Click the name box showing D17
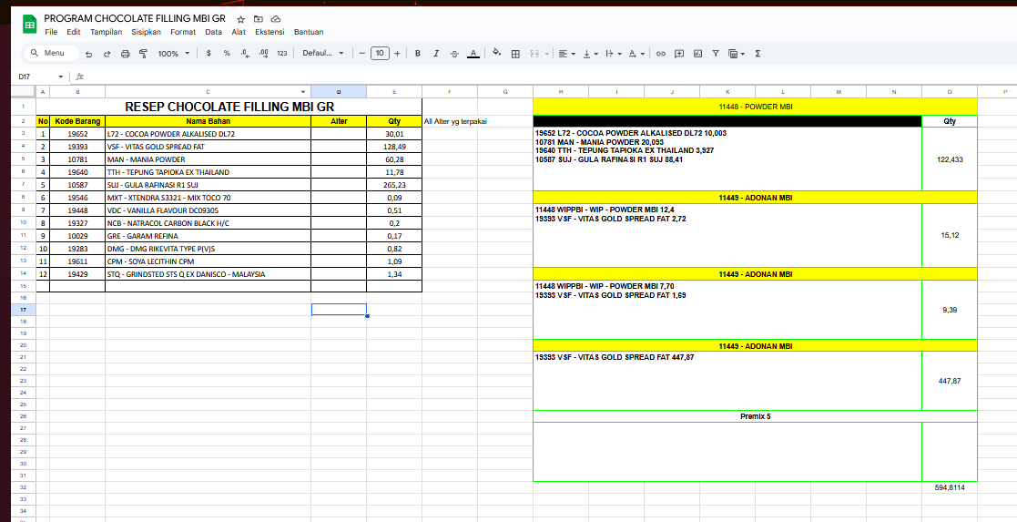This screenshot has height=522, width=1017. pos(36,77)
